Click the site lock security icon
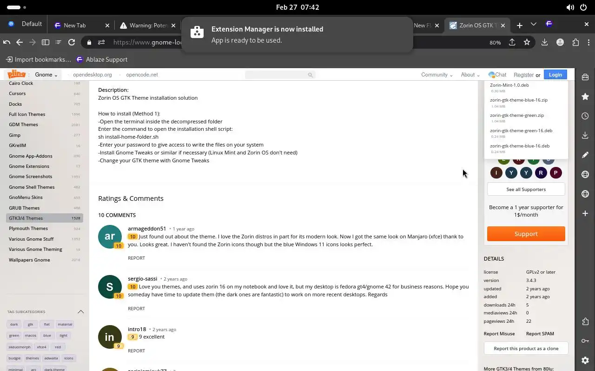 89,42
